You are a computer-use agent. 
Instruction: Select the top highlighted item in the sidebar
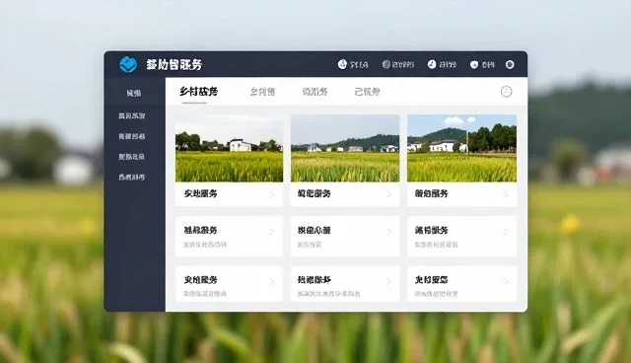pos(134,94)
